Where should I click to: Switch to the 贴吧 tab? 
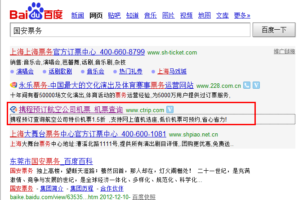(x=114, y=16)
